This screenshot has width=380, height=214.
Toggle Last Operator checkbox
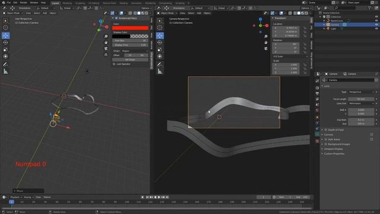coord(114,64)
